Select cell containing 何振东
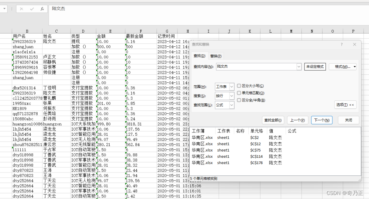Screen dimensions: 369x199 coord(56,109)
